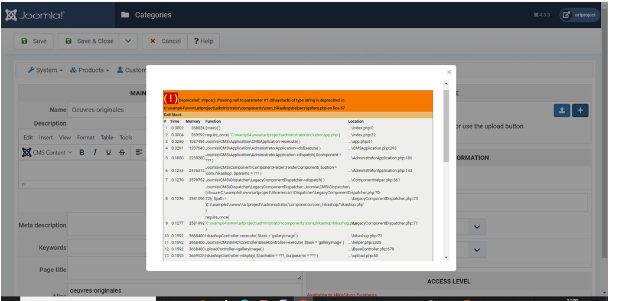Click the image upload arrow button
This screenshot has height=301, width=622.
(x=562, y=110)
